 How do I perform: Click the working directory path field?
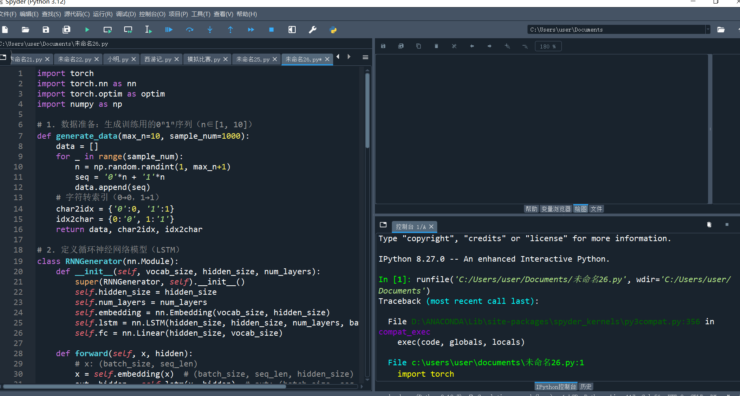616,30
